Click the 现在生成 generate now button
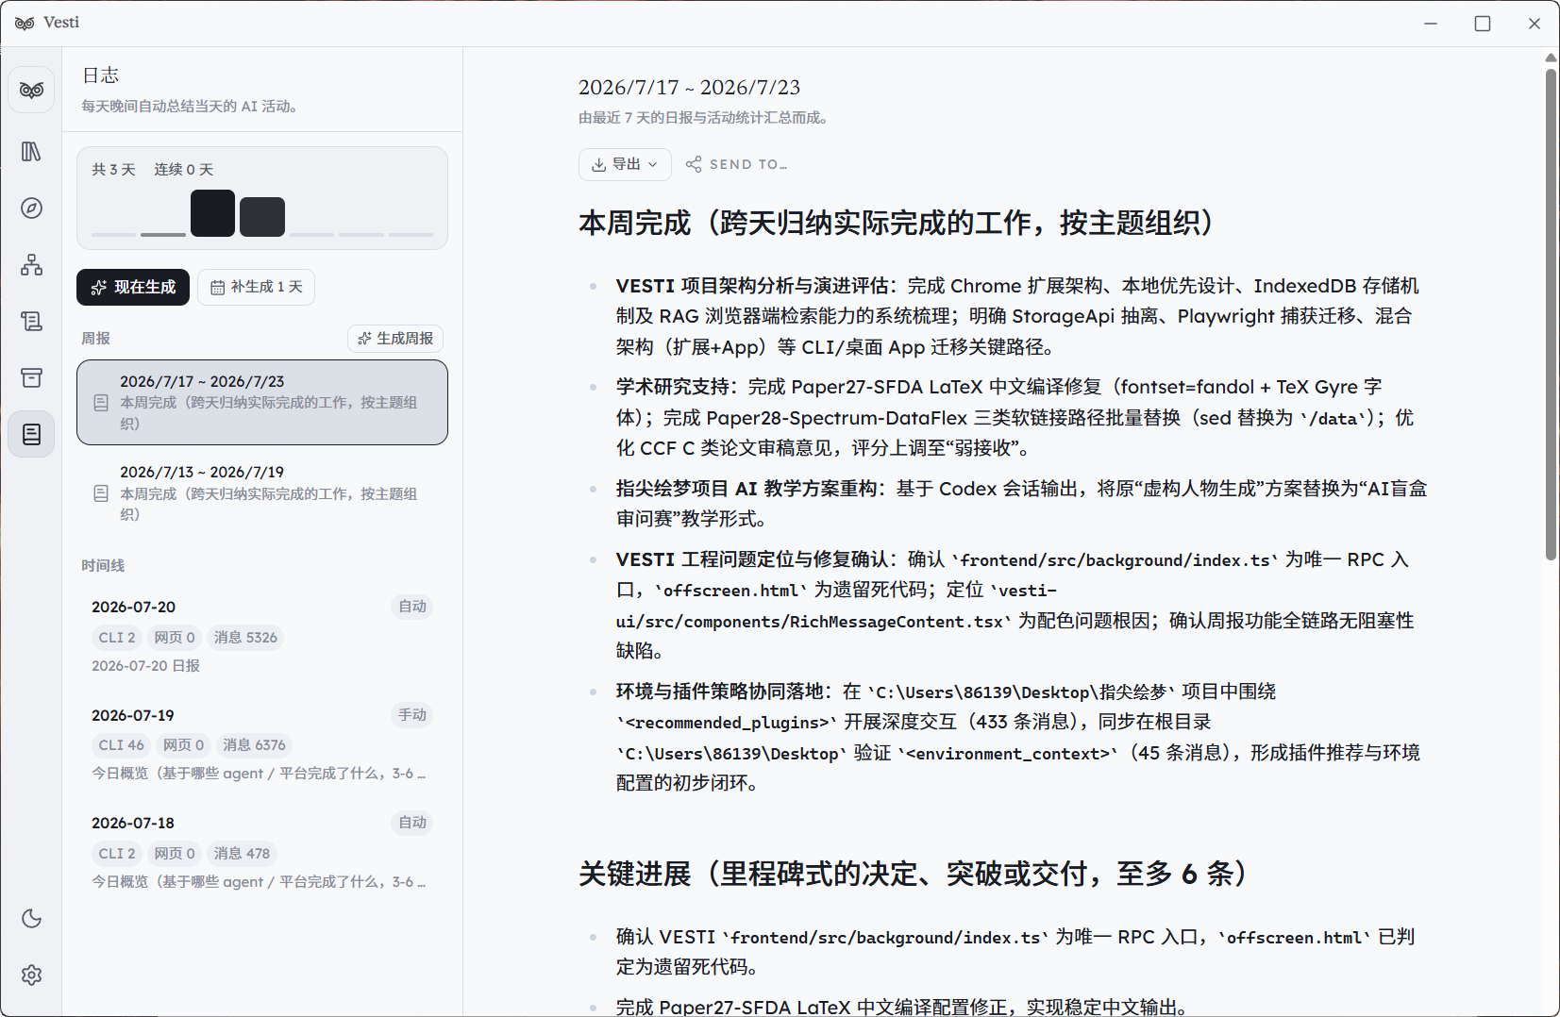The image size is (1560, 1017). click(x=133, y=287)
